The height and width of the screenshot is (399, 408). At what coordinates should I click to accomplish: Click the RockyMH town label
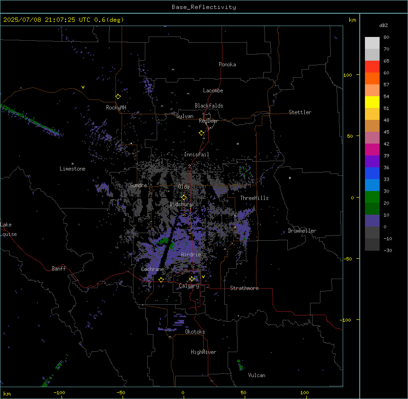(x=116, y=108)
